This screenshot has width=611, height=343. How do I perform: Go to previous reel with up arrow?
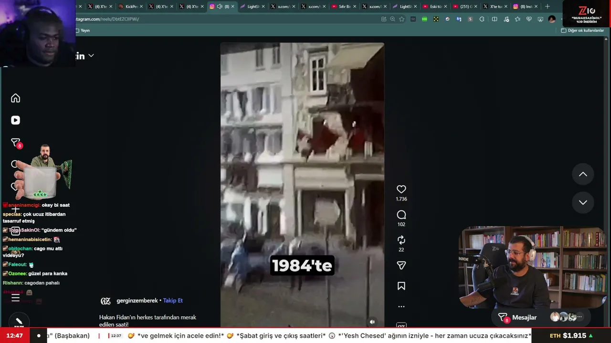[583, 174]
